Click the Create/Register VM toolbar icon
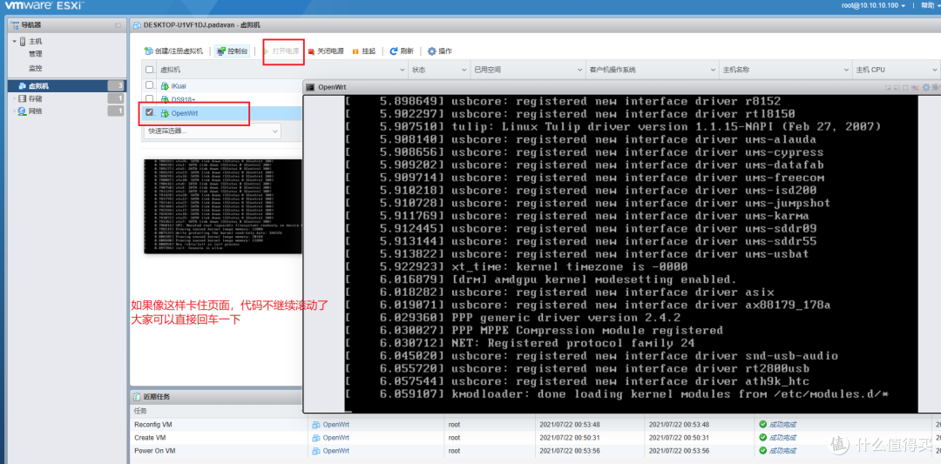 [150, 51]
